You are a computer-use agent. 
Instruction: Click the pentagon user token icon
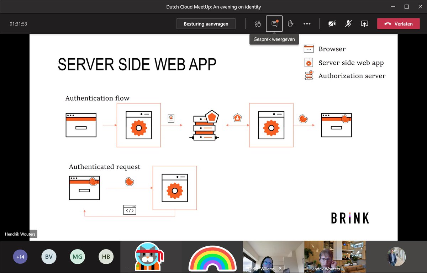coord(237,118)
